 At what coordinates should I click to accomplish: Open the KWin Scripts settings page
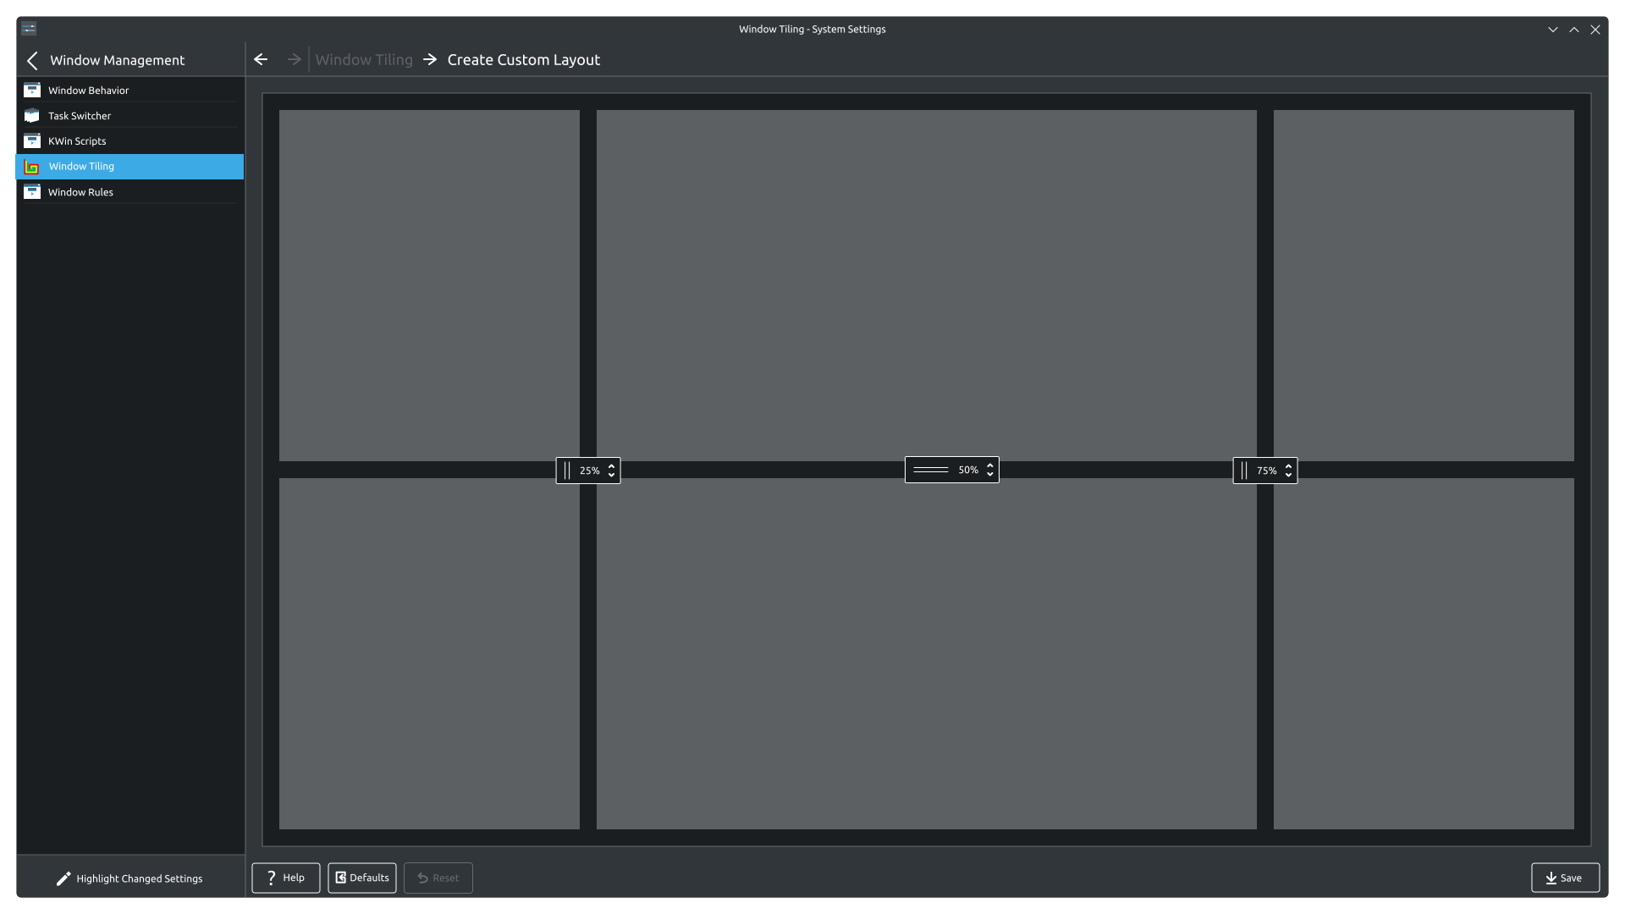(77, 141)
